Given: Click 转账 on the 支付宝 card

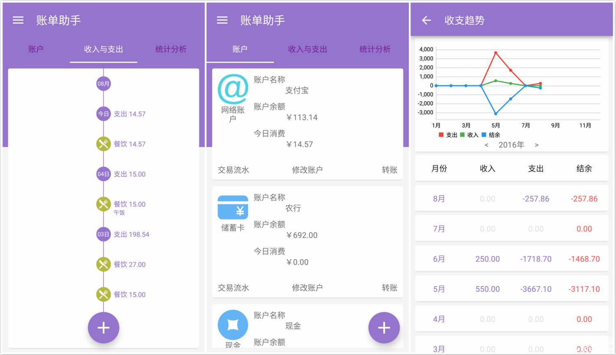Looking at the screenshot, I should pyautogui.click(x=389, y=170).
